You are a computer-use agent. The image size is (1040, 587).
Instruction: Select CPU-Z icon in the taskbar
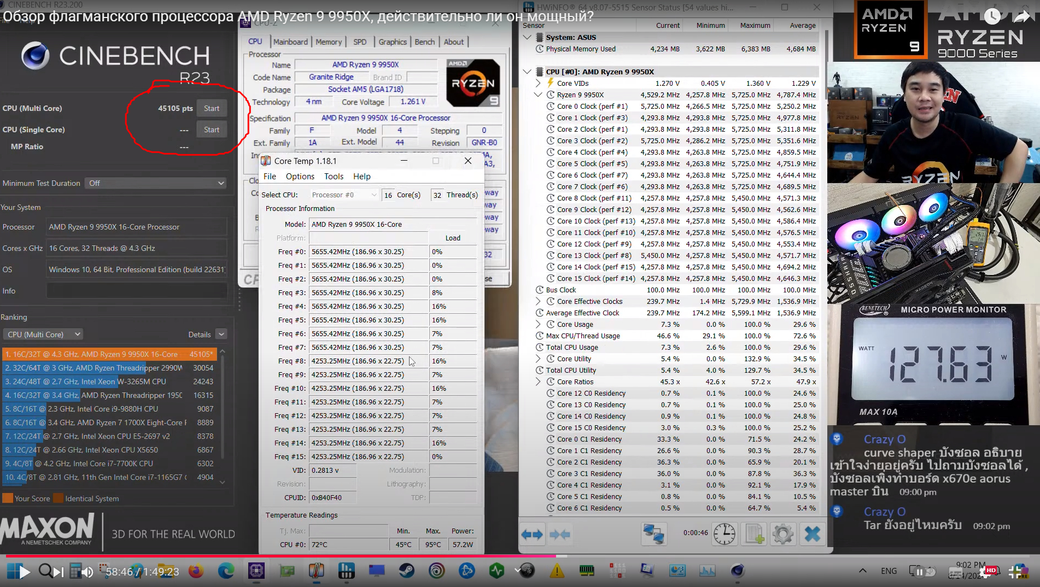[256, 571]
